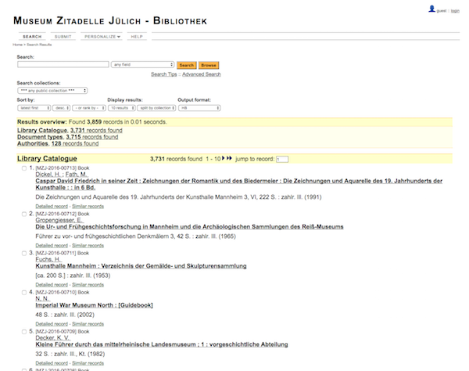Screen dimensions: 469x371
Task: Open the '10 results' display dropdown
Action: point(123,108)
